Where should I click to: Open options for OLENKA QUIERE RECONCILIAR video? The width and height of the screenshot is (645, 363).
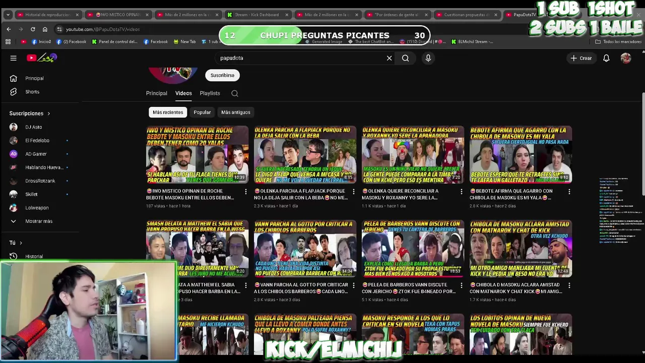462,192
